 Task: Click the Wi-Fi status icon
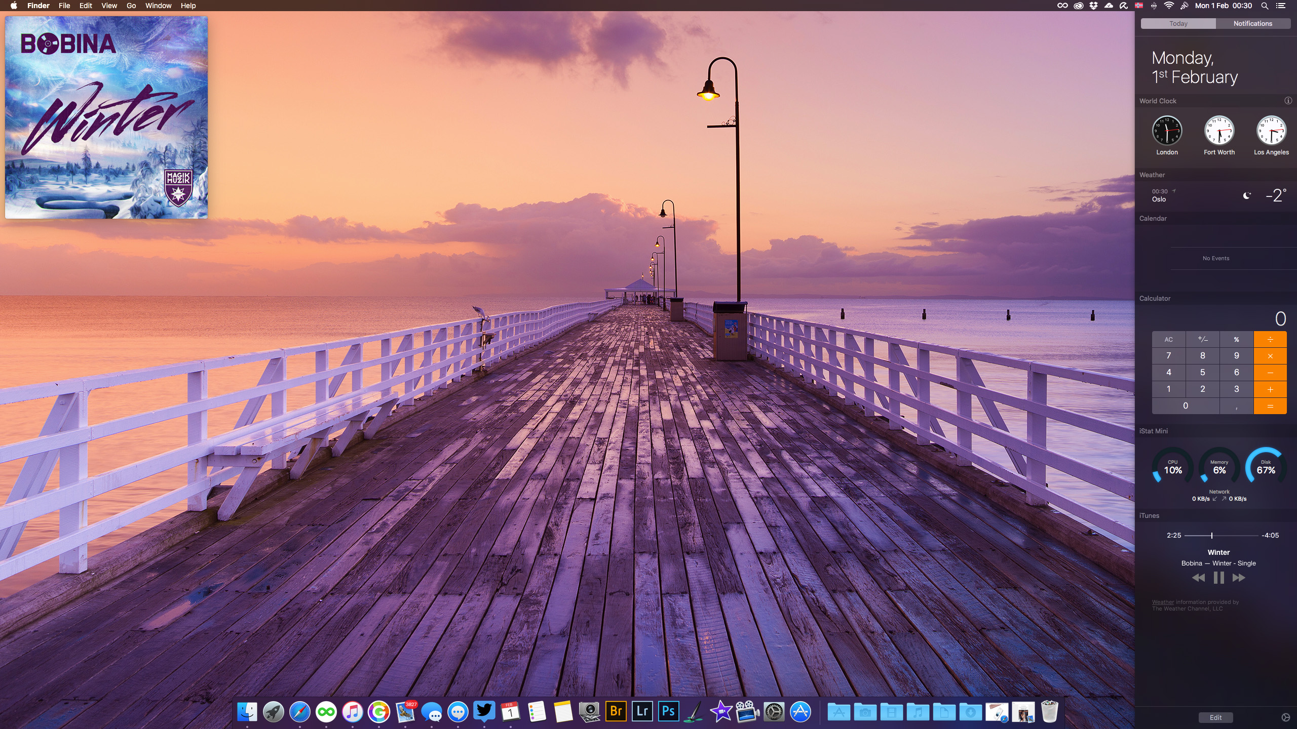[x=1169, y=6]
